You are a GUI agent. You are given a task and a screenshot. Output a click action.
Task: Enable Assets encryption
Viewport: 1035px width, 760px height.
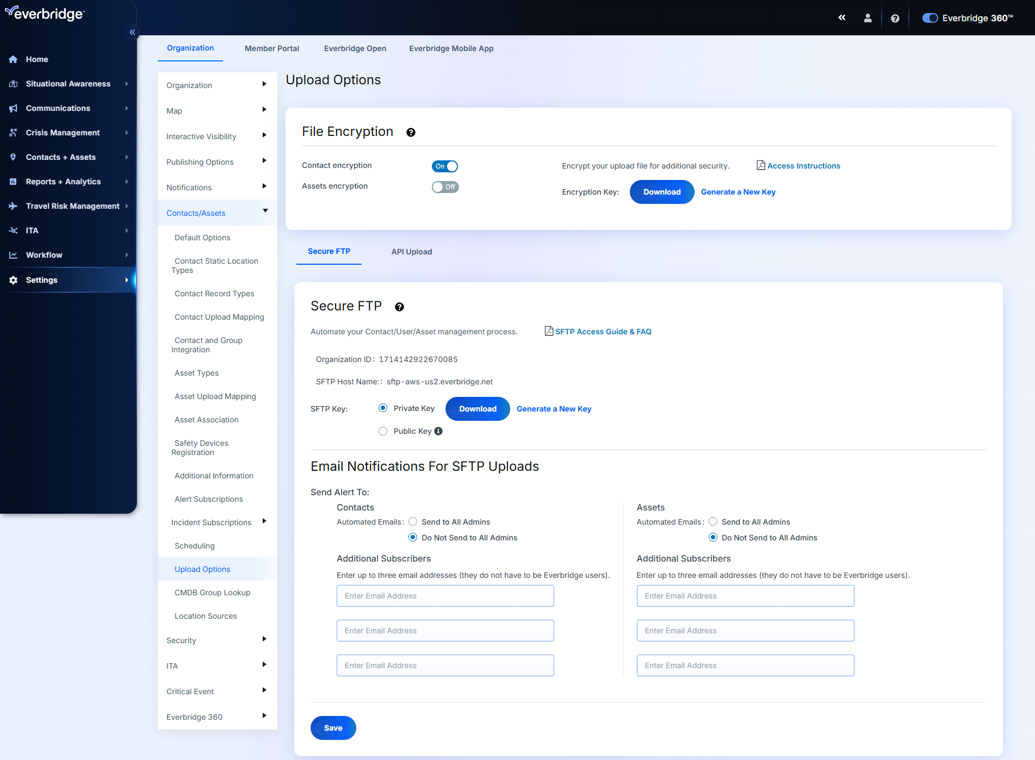pos(445,186)
